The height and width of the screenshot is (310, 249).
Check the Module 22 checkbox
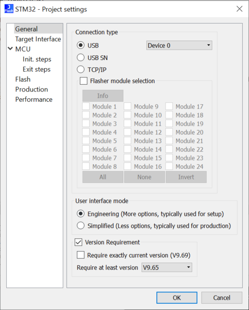coord(169,149)
